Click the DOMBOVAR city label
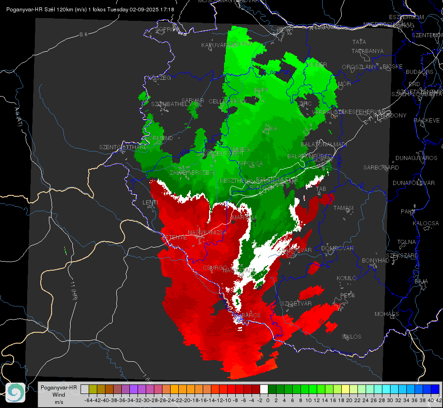The image size is (443, 408). [337, 248]
